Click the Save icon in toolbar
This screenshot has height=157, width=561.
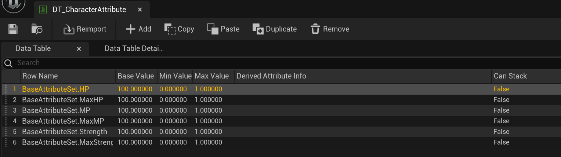click(13, 29)
